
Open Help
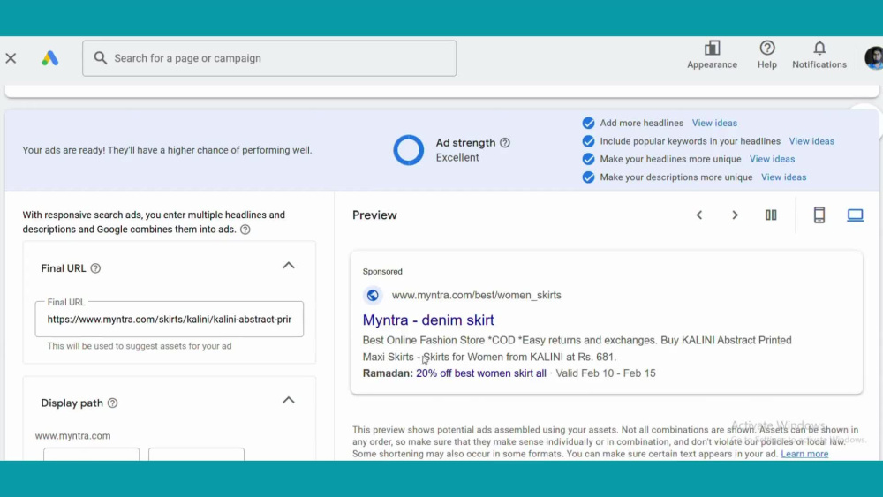(767, 55)
